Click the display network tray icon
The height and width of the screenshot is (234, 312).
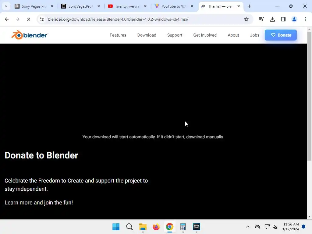click(267, 227)
